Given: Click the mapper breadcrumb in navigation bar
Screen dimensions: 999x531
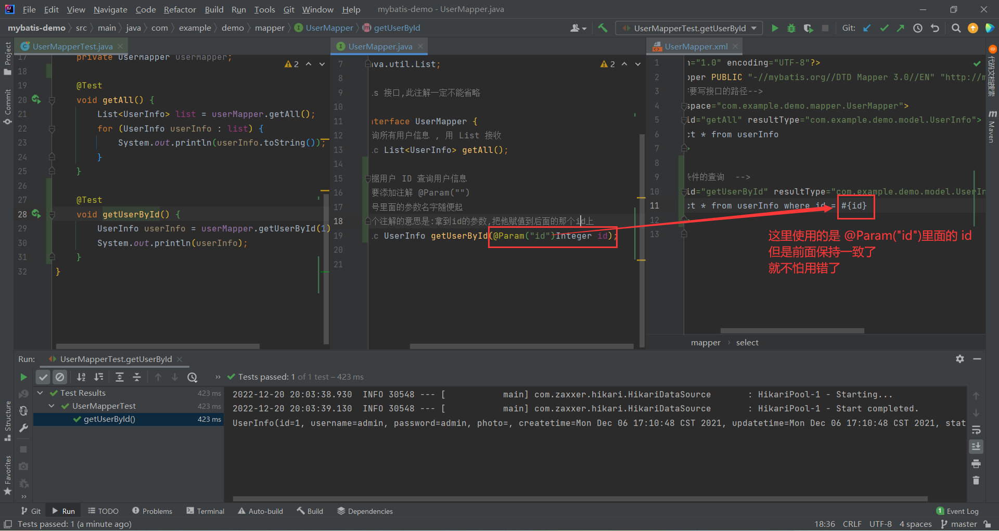Looking at the screenshot, I should pyautogui.click(x=270, y=28).
